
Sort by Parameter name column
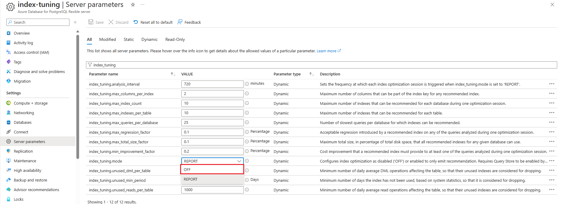(173, 74)
